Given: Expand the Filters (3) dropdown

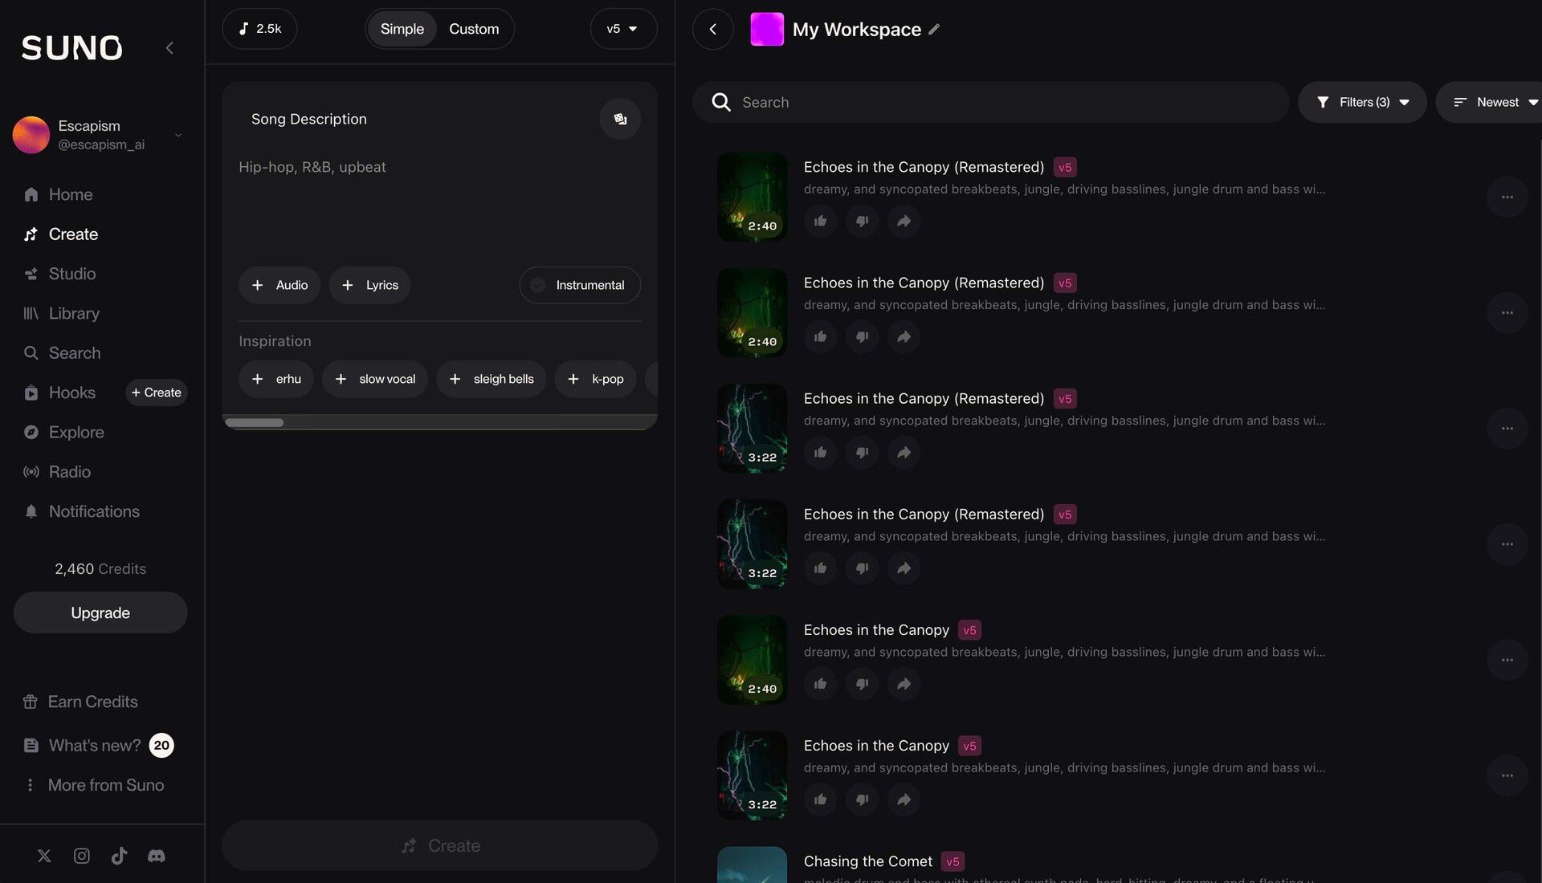Looking at the screenshot, I should (1362, 102).
